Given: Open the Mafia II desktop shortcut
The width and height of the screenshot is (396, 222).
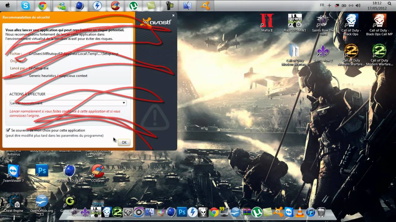Looking at the screenshot, I should 267,23.
